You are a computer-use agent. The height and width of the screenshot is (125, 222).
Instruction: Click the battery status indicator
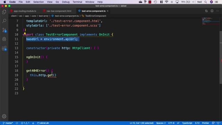tap(186, 2)
